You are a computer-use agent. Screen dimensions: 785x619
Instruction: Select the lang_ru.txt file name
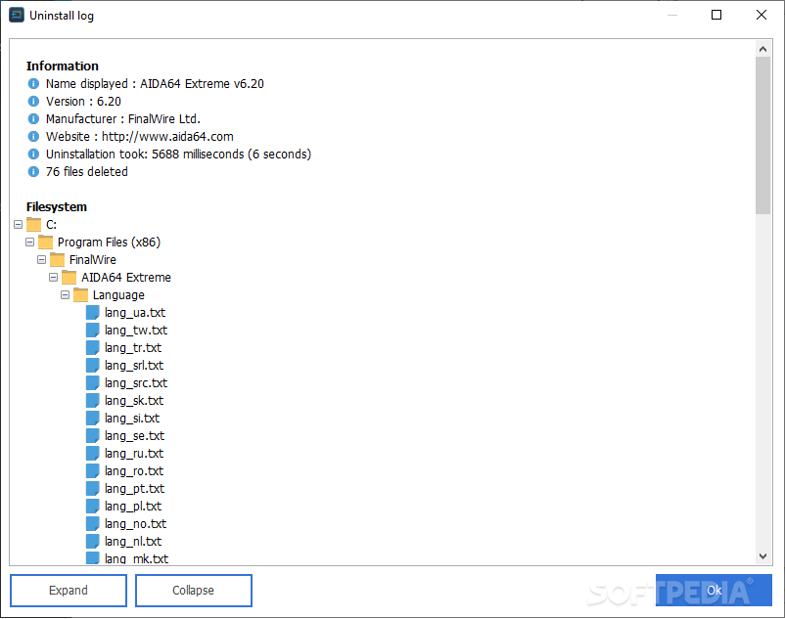(x=134, y=453)
